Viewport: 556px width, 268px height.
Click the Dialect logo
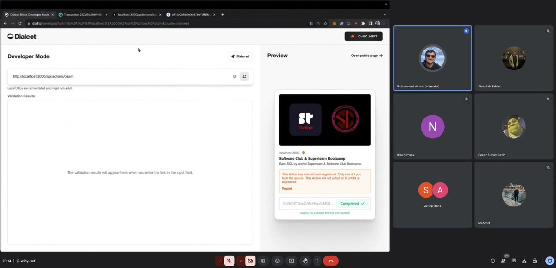[x=22, y=36]
